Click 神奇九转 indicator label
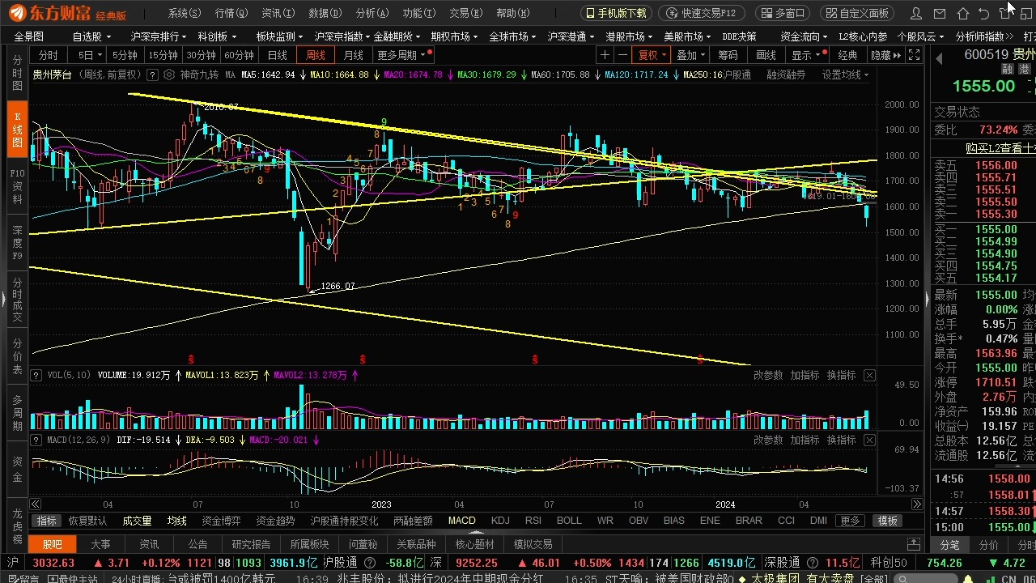This screenshot has width=1036, height=583. (199, 74)
